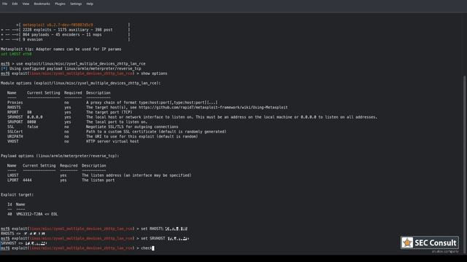Viewport: 467px width, 262px height.
Task: Click the VHOST option name
Action: (13, 141)
